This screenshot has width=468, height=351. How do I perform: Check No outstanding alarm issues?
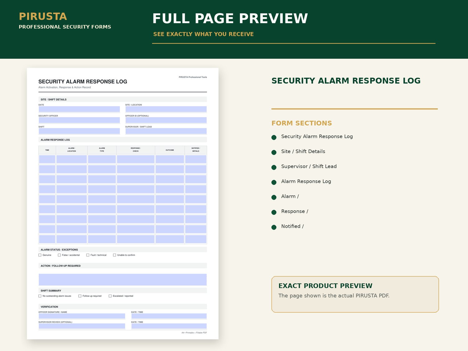pos(40,296)
